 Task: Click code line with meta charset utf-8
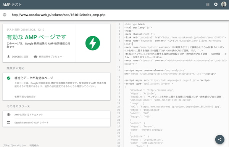click(139, 34)
